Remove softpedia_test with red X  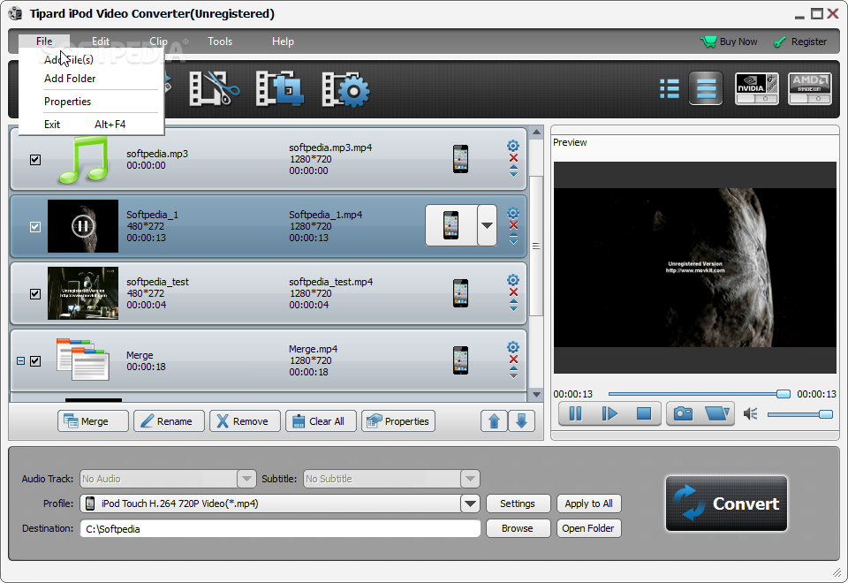coord(513,292)
